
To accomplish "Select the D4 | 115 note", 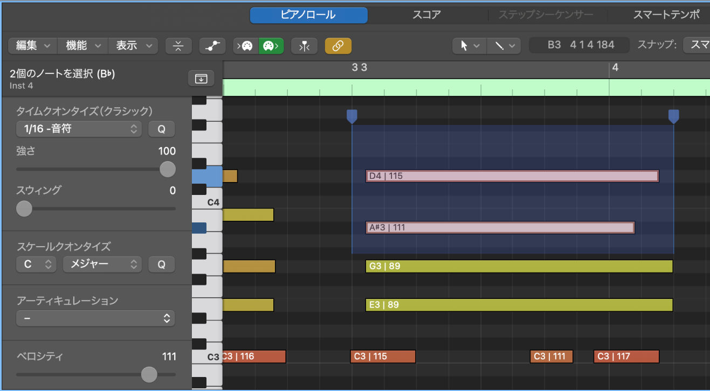I will point(512,176).
